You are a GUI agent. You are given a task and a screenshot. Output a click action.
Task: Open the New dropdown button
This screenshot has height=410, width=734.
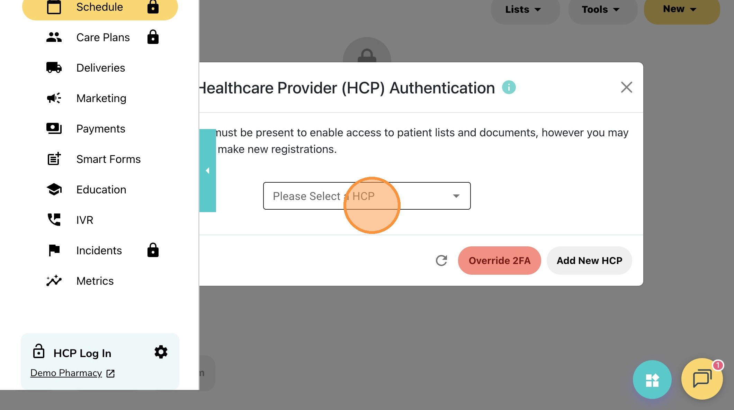tap(680, 9)
